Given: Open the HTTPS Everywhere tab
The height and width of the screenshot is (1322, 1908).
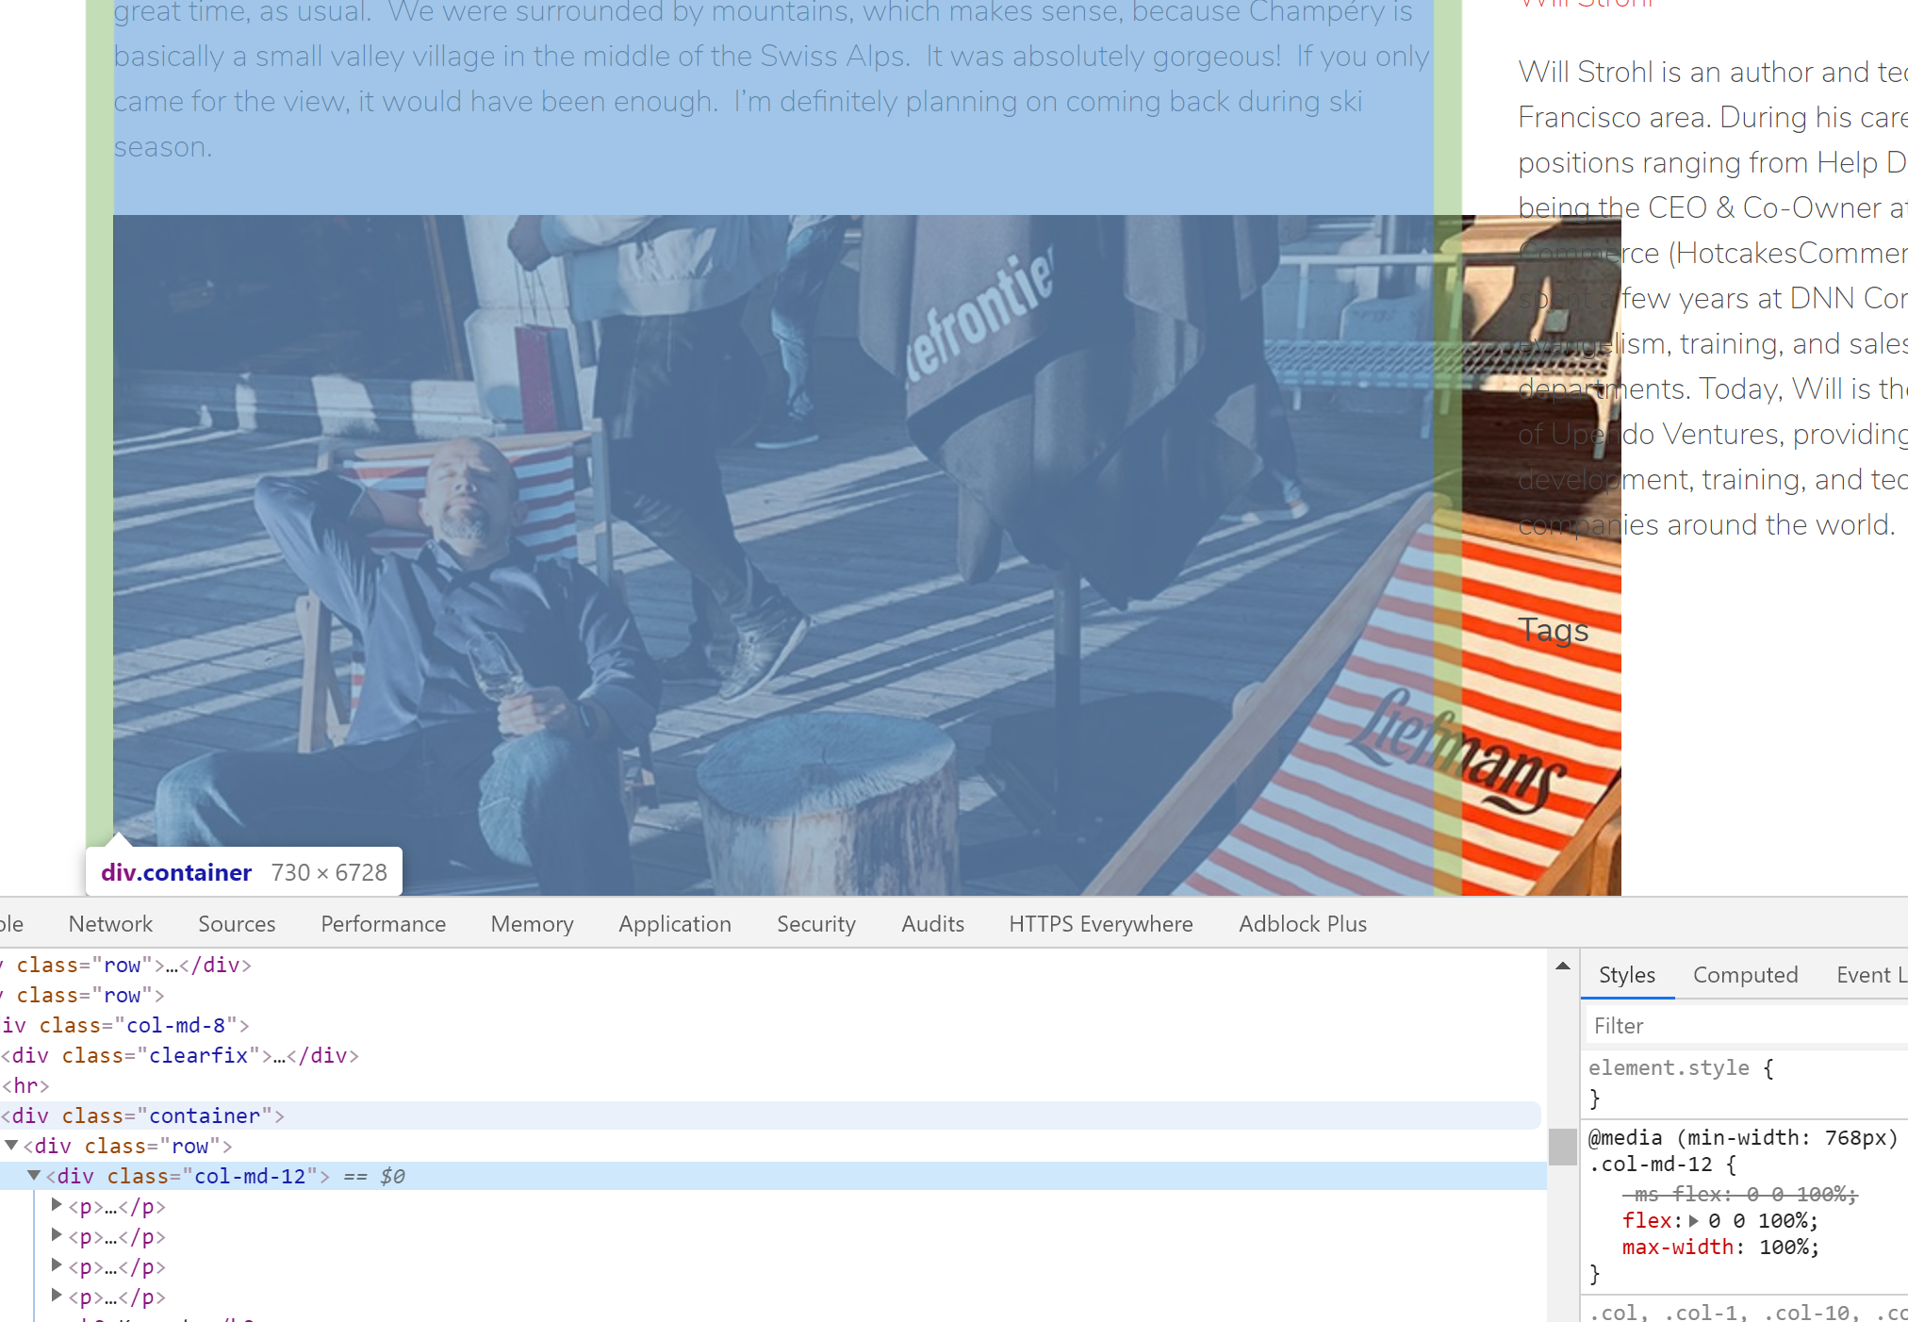Looking at the screenshot, I should [x=1101, y=924].
